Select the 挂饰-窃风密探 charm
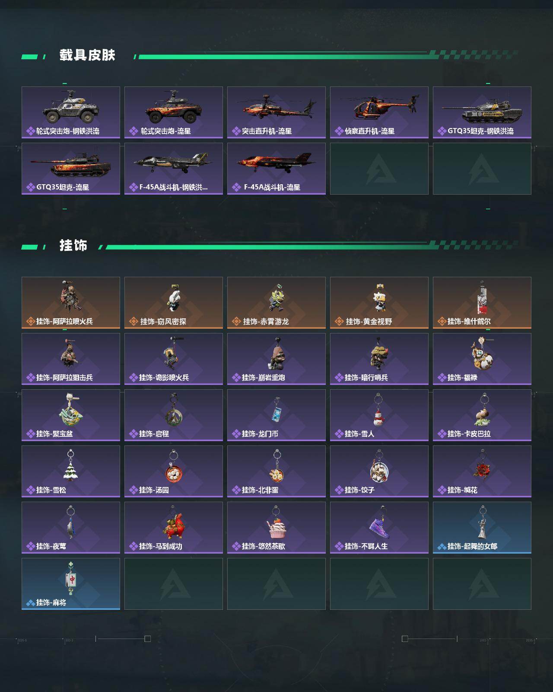553x692 pixels. point(174,303)
